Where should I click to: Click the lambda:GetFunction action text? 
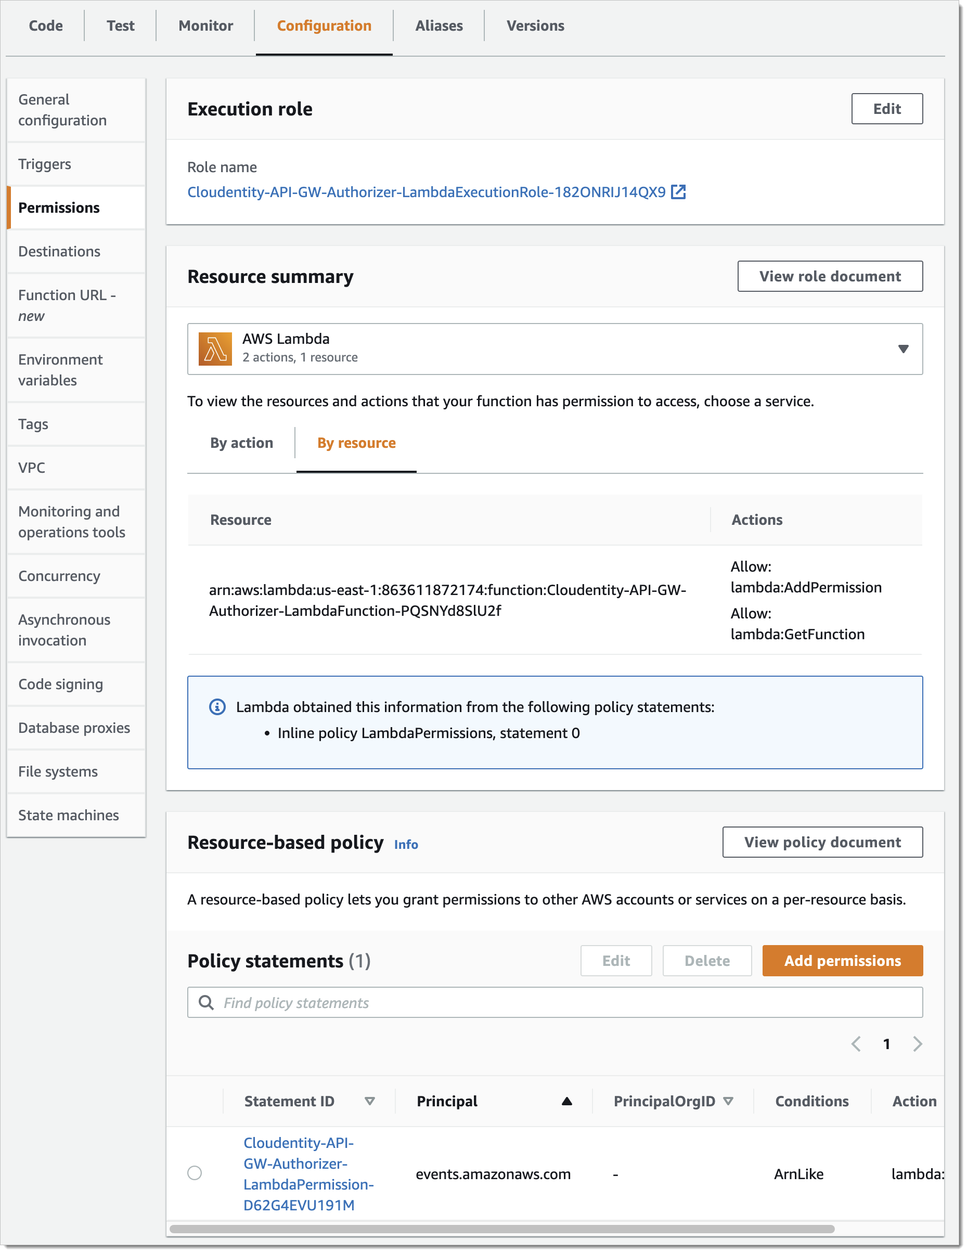tap(797, 634)
